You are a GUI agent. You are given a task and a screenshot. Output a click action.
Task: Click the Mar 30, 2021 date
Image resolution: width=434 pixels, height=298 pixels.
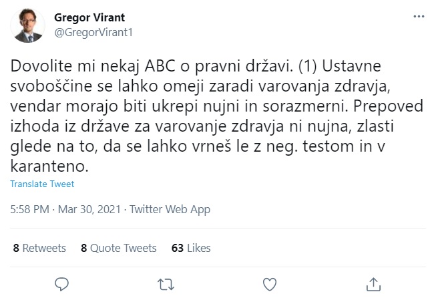click(89, 209)
